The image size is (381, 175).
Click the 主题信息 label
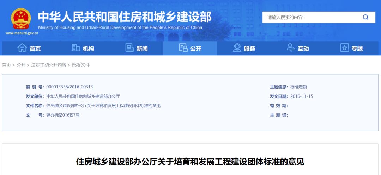(279, 87)
